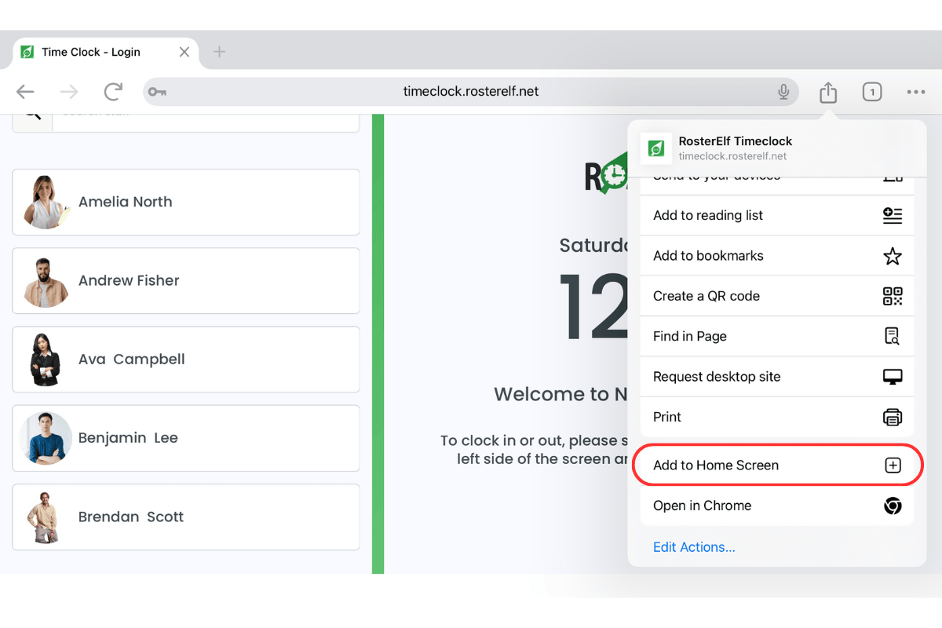Select the Print printer icon
The height and width of the screenshot is (628, 942).
[x=893, y=417]
